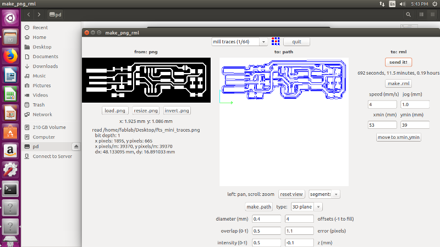The width and height of the screenshot is (440, 247).
Task: Click move to xmin,ymin button
Action: pyautogui.click(x=398, y=137)
